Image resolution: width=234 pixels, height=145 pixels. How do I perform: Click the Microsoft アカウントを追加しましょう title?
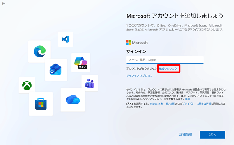pyautogui.click(x=175, y=16)
